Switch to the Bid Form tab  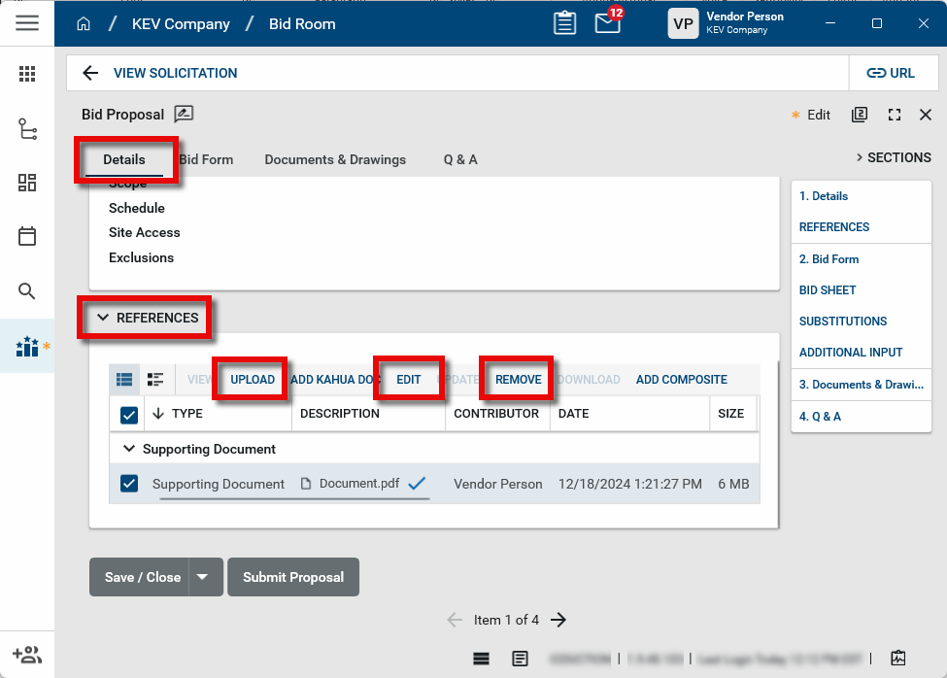[206, 159]
